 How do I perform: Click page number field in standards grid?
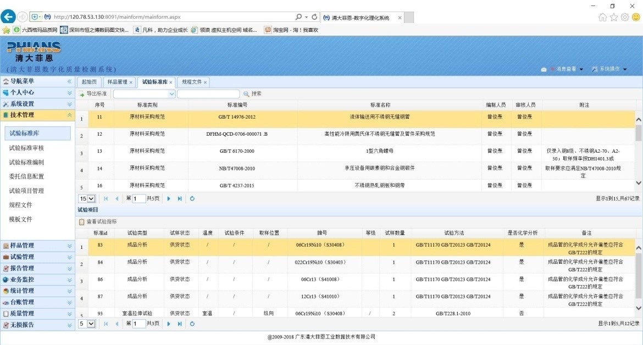pos(138,199)
